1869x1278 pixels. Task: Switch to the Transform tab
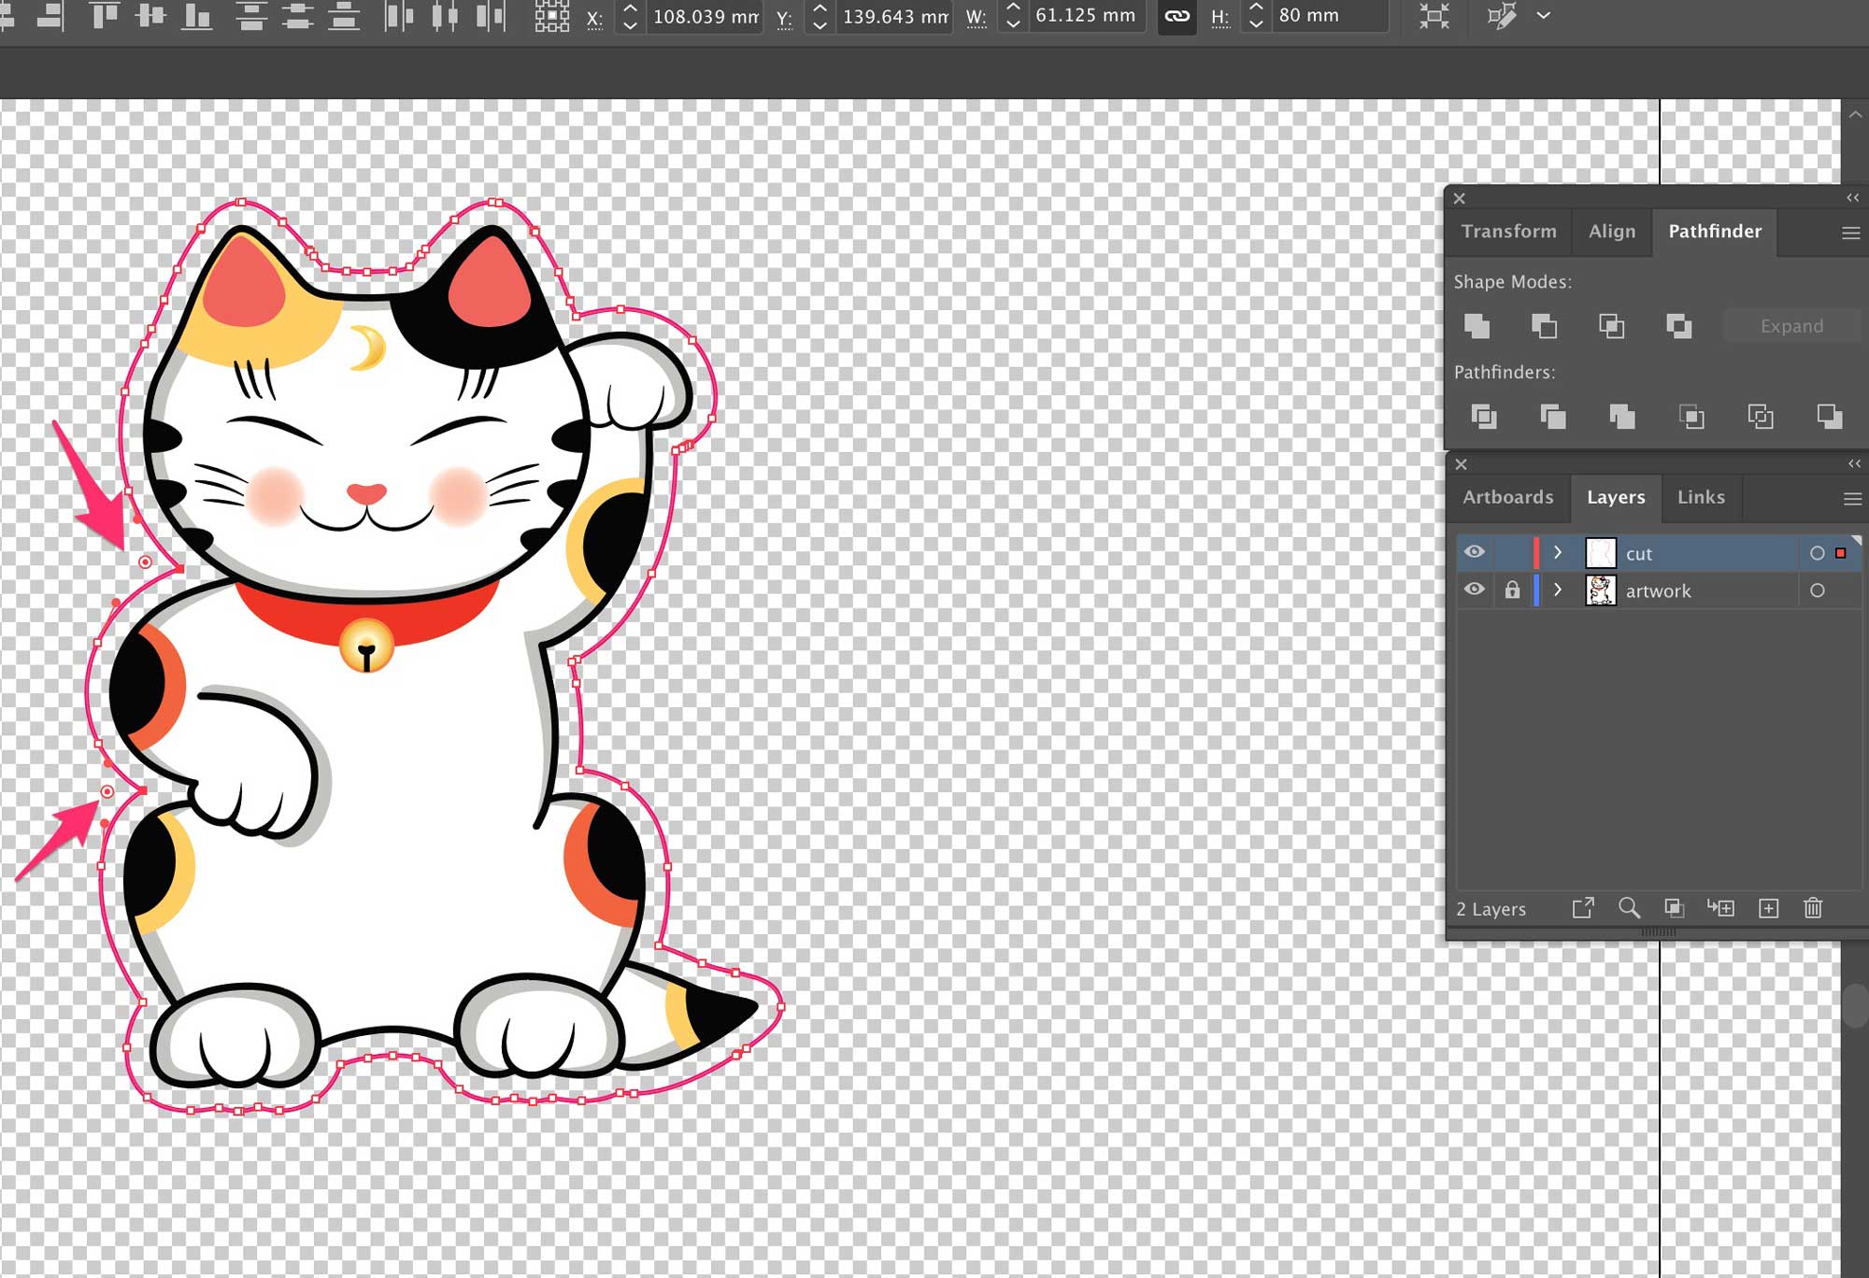(x=1508, y=232)
